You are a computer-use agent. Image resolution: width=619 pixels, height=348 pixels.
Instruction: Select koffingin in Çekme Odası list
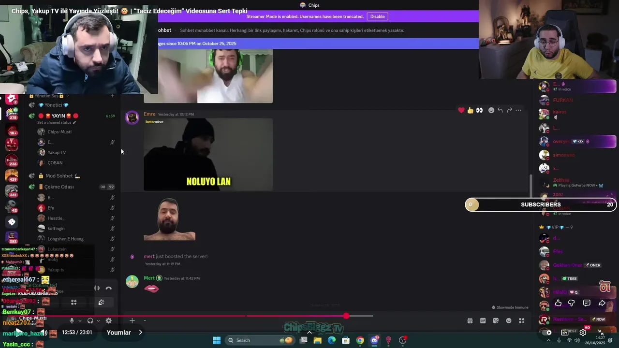pyautogui.click(x=56, y=229)
